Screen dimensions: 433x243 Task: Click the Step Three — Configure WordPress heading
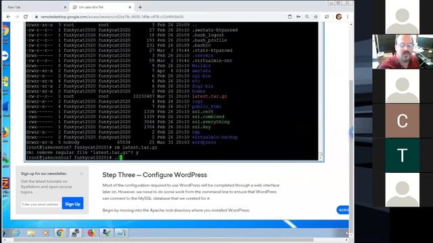pyautogui.click(x=155, y=175)
